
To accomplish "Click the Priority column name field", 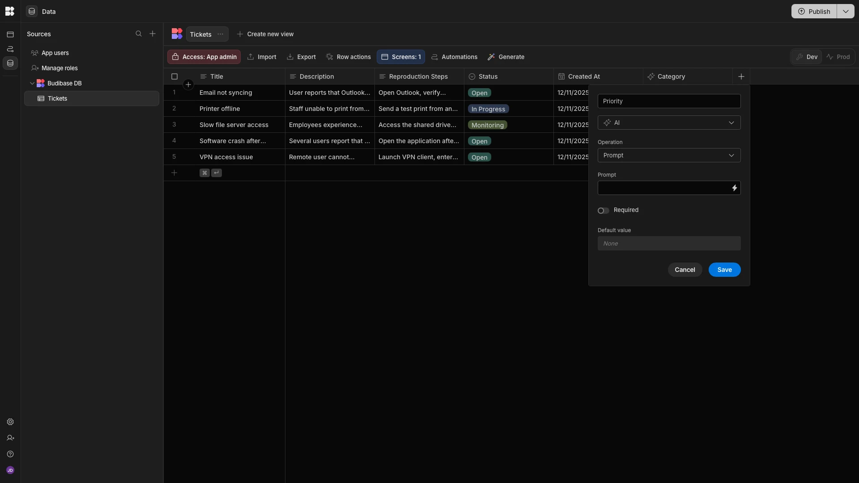I will click(669, 101).
